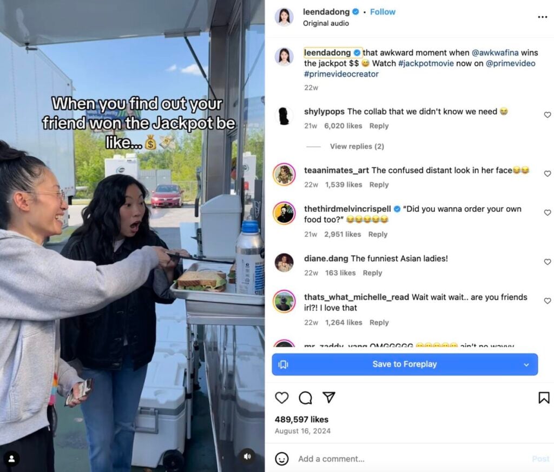Follow leendadong account
The width and height of the screenshot is (554, 472).
[382, 12]
